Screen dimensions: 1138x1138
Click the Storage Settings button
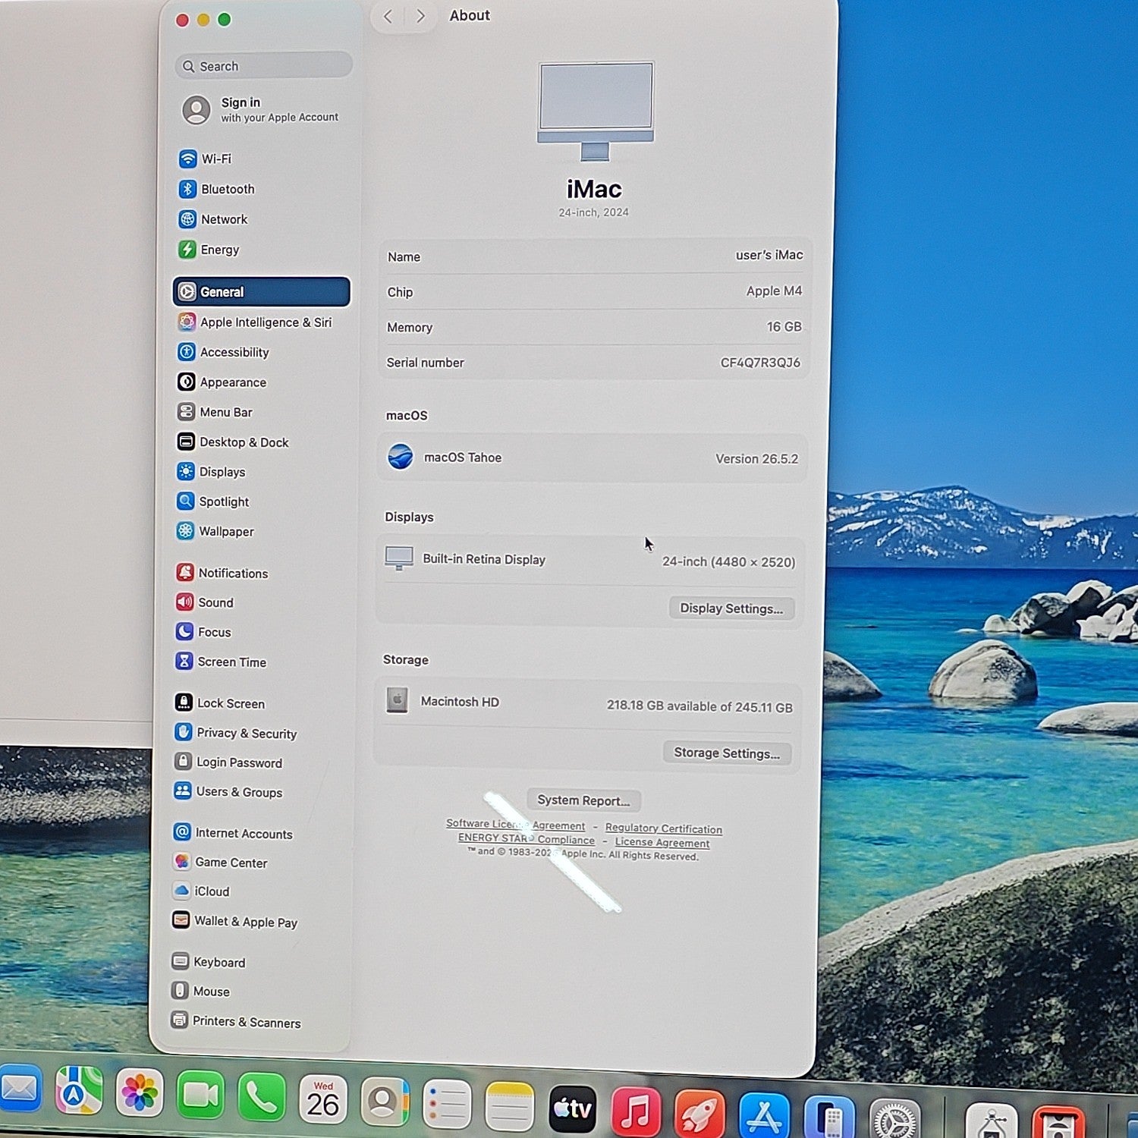tap(727, 753)
